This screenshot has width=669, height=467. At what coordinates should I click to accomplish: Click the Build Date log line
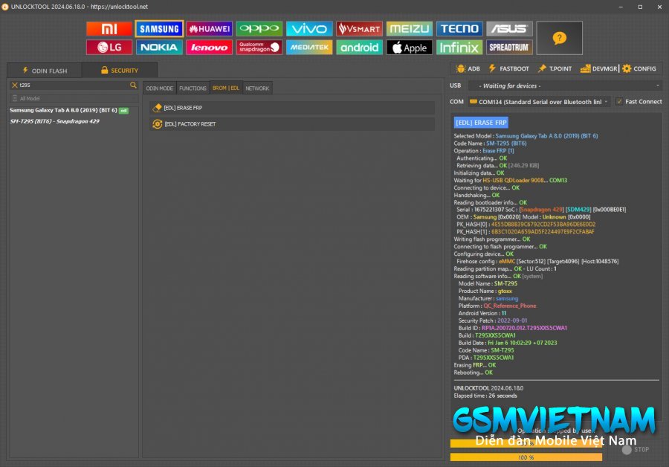click(507, 343)
